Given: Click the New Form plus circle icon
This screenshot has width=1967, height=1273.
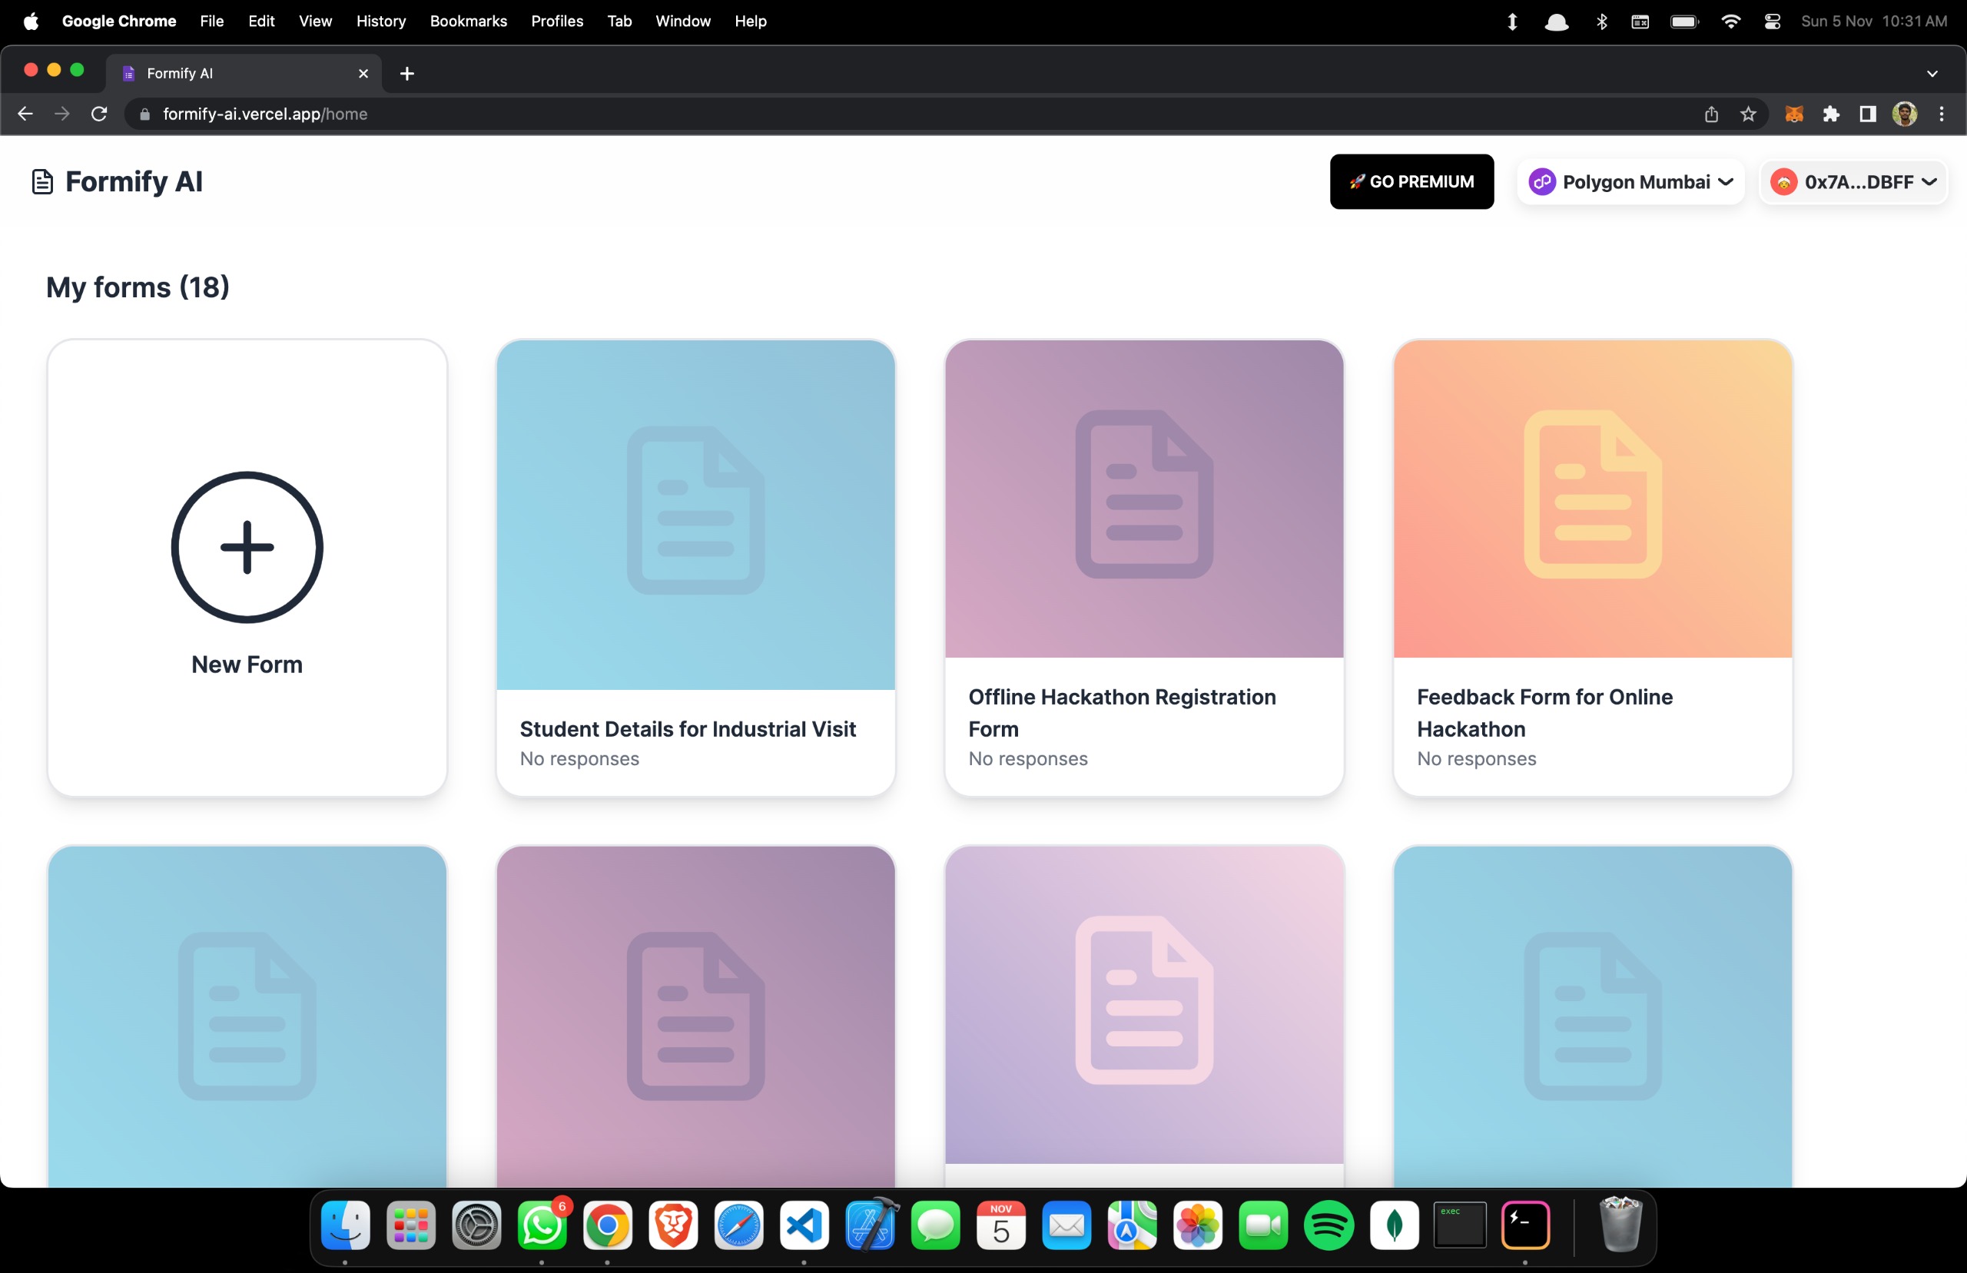Looking at the screenshot, I should tap(247, 546).
